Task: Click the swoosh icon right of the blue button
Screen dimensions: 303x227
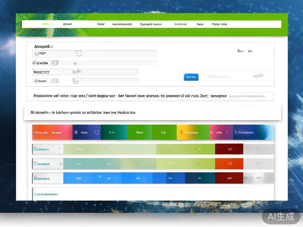Action: click(x=258, y=76)
